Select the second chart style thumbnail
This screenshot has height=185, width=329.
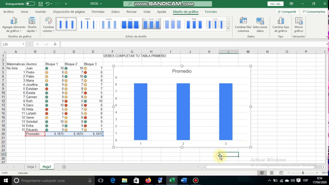point(87,24)
